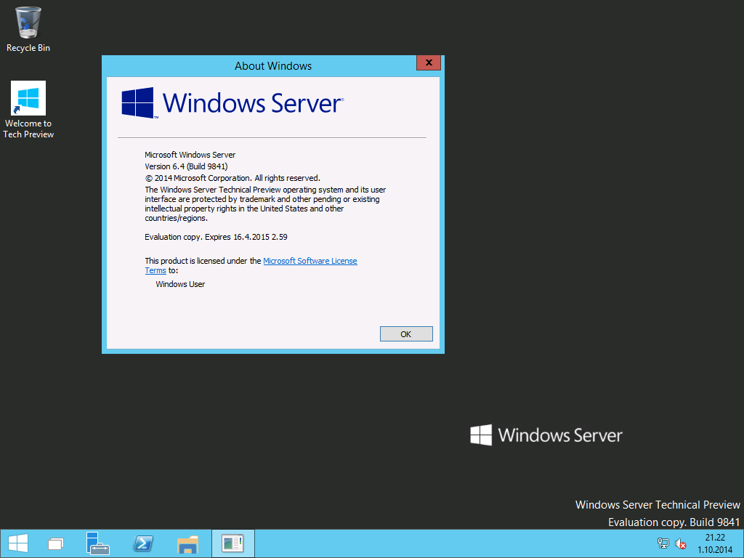
Task: Click the About Windows title bar
Action: (272, 65)
